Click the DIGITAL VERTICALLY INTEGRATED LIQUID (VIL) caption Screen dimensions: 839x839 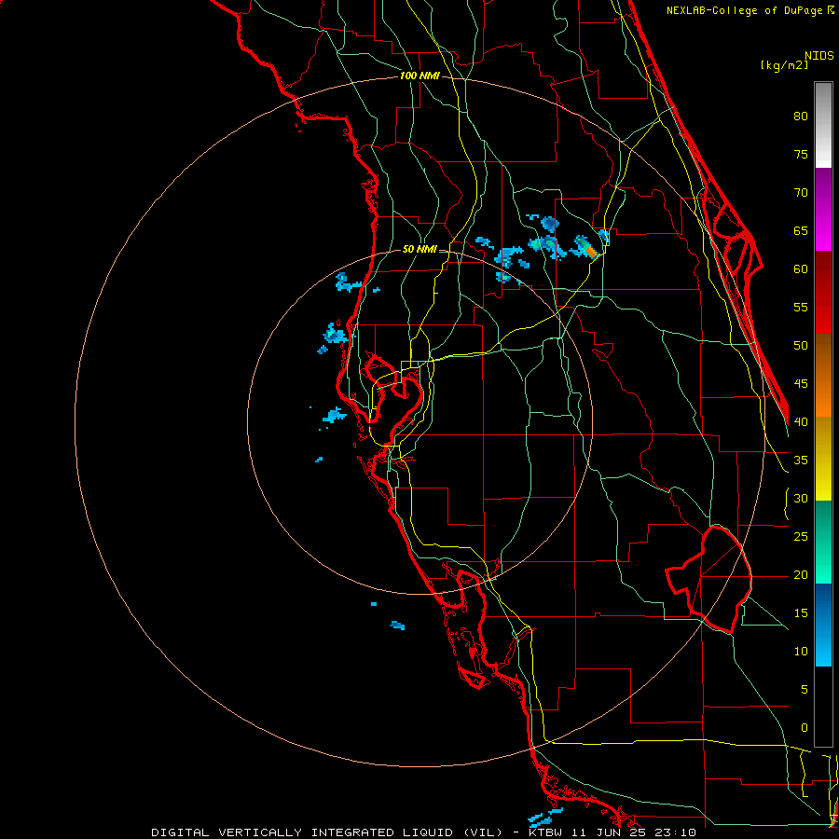(327, 832)
